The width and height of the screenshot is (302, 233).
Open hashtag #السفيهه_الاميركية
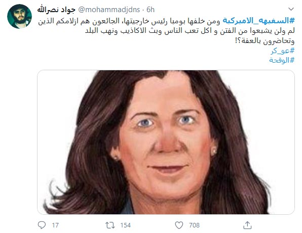tap(258, 21)
